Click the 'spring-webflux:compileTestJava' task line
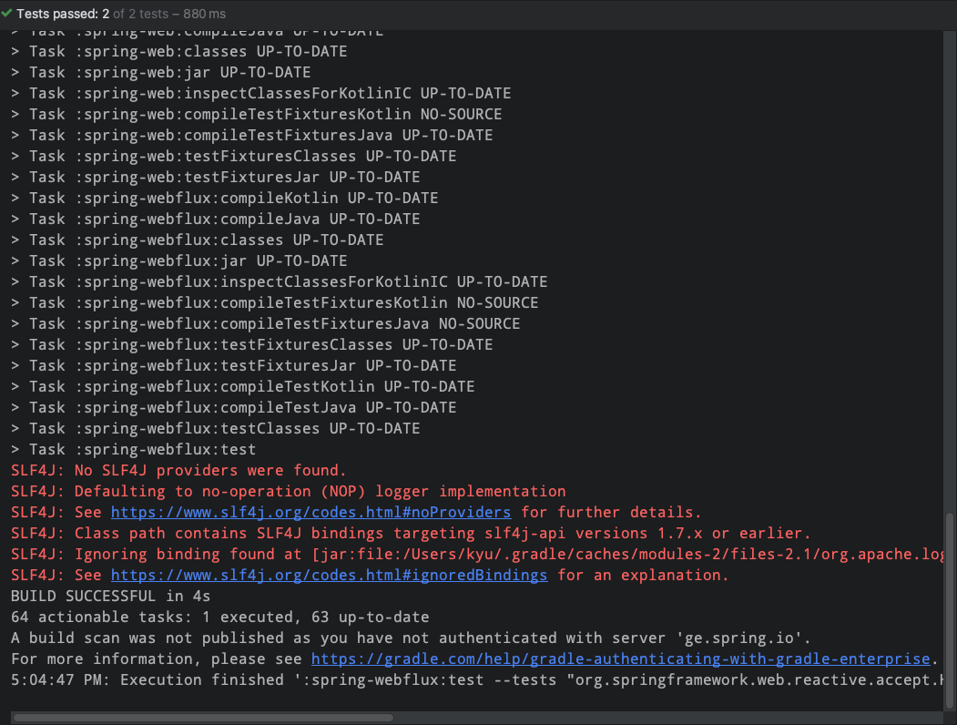Viewport: 957px width, 725px height. [234, 408]
